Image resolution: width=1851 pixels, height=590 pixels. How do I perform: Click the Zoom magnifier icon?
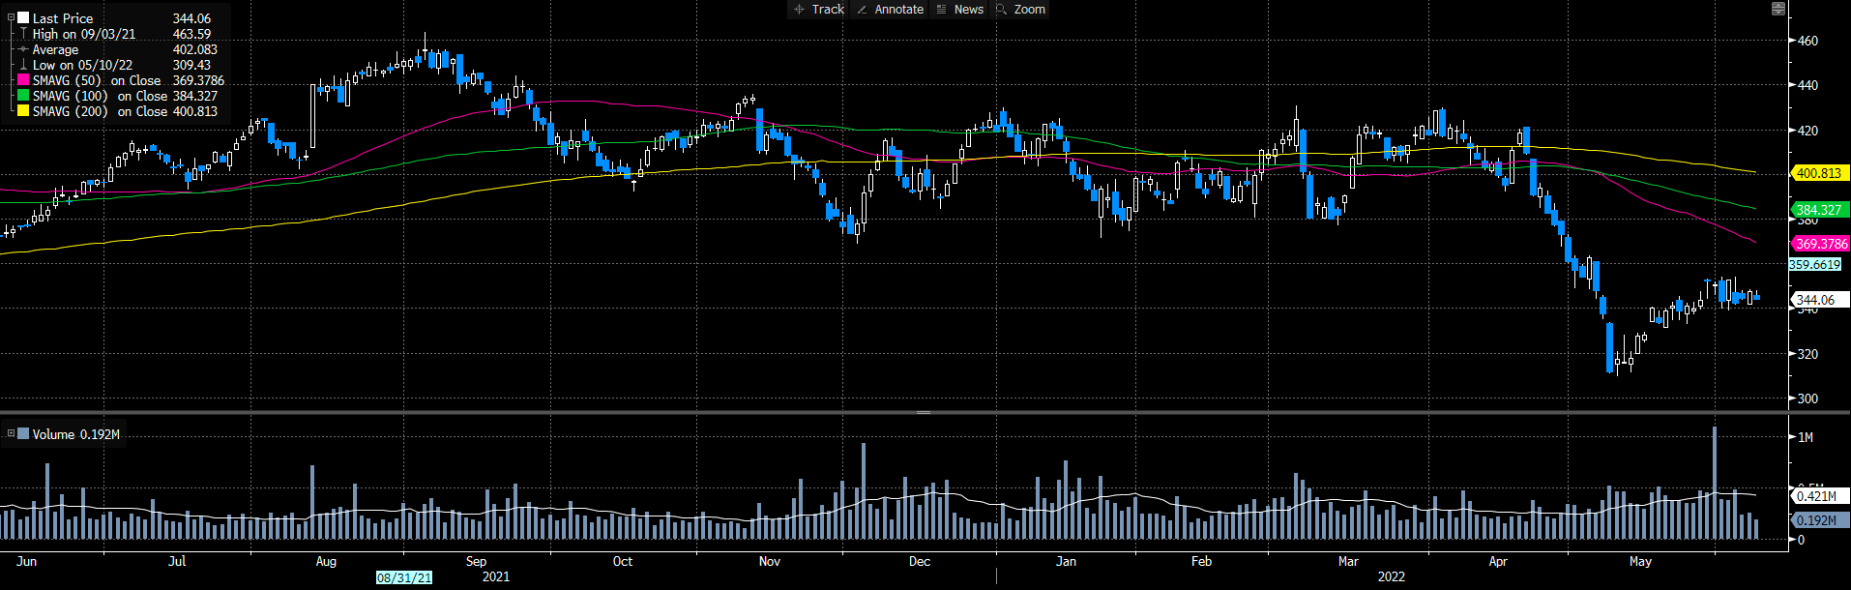tap(1002, 10)
